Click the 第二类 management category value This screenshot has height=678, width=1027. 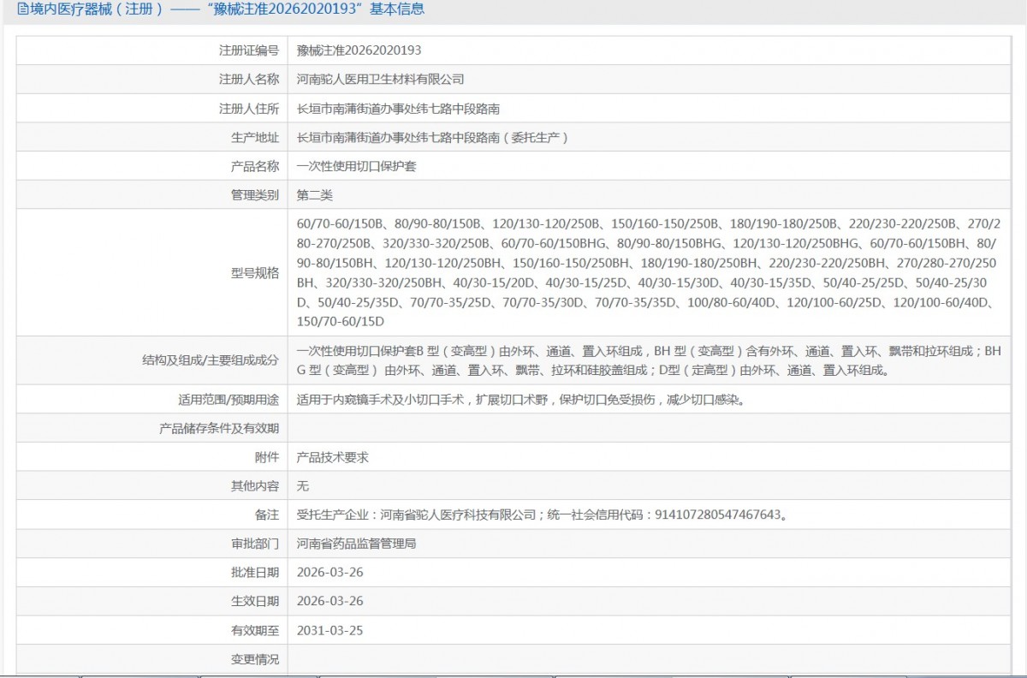(x=314, y=195)
